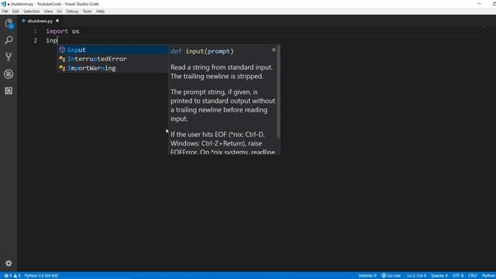Image resolution: width=496 pixels, height=279 pixels.
Task: Click Python 3.6 interpreter in status bar
Action: pos(41,276)
